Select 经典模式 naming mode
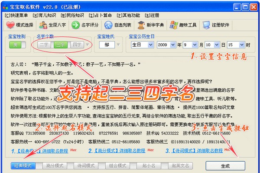 click(x=23, y=166)
